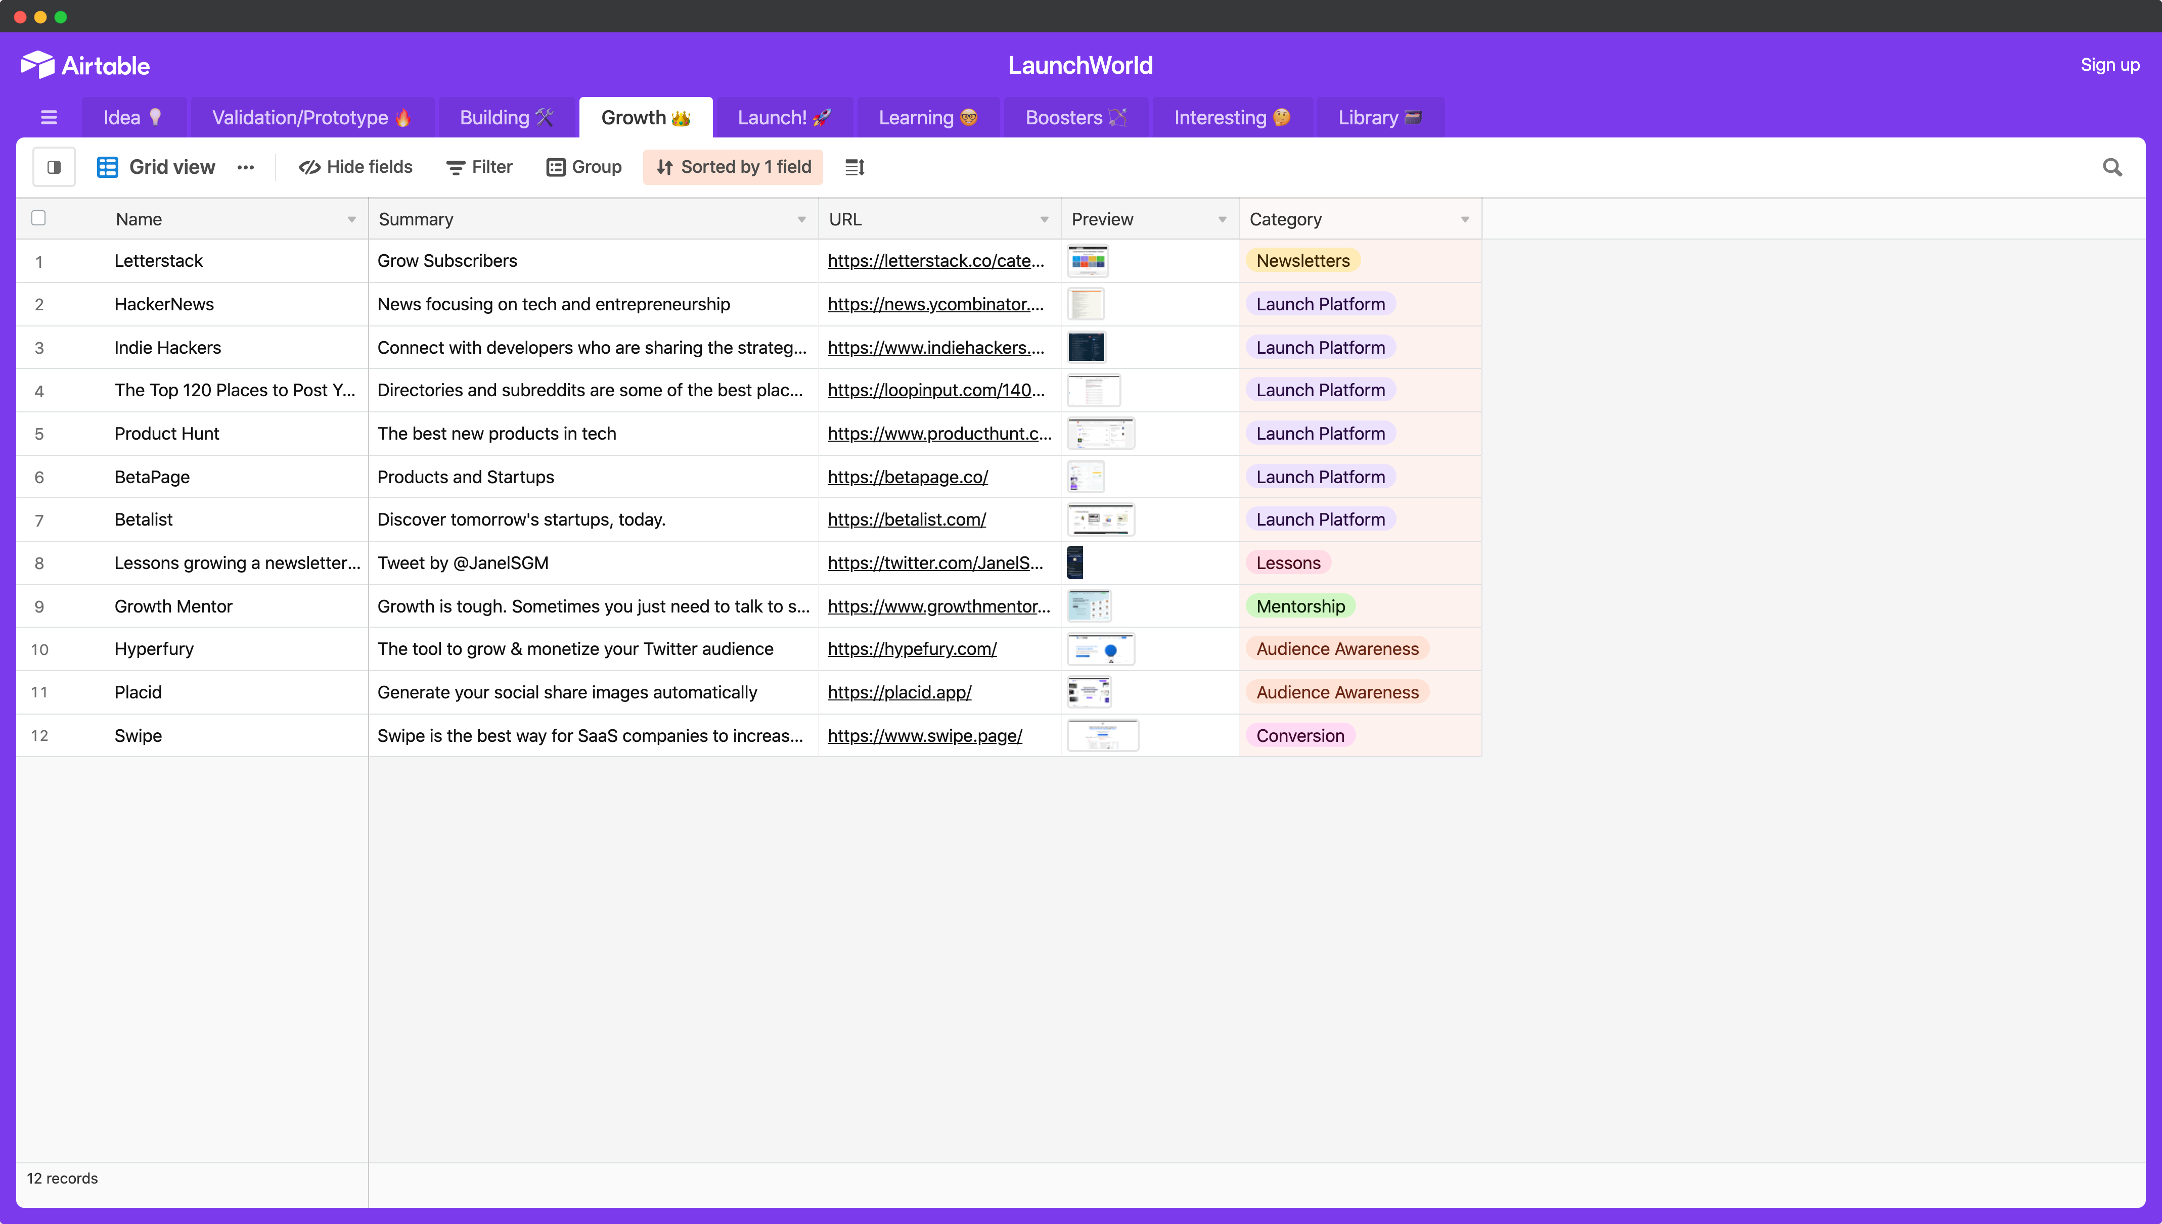The height and width of the screenshot is (1224, 2162).
Task: Expand the Summary column dropdown
Action: coord(801,219)
